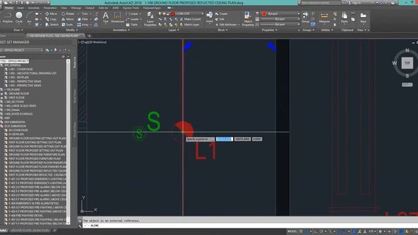Viewport: 418px width, 235px height.
Task: Click the Paste button
Action: coord(344,18)
